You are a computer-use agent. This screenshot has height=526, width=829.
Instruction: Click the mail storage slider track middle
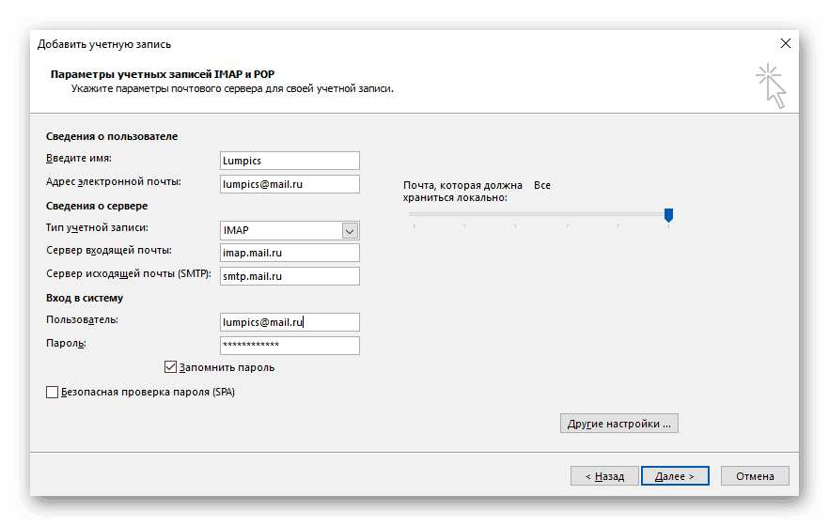pos(539,214)
